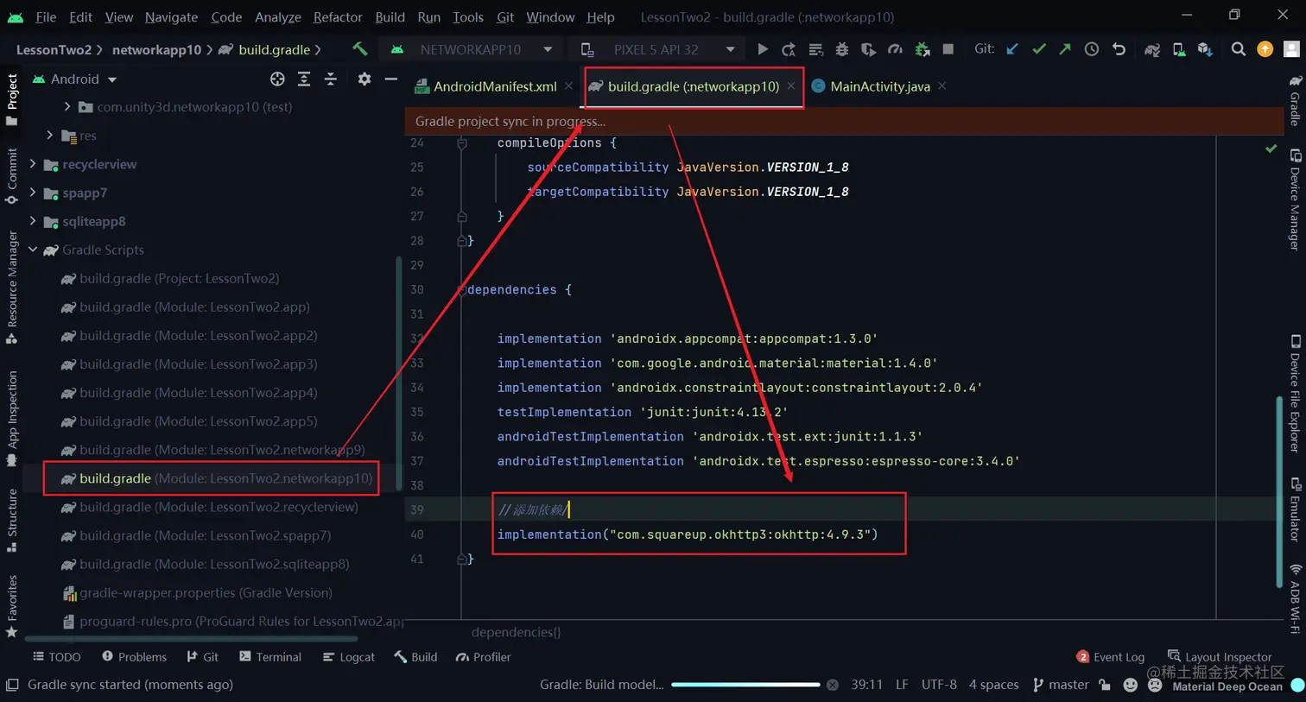Start debugging with the bug icon
The width and height of the screenshot is (1306, 702).
tap(842, 49)
